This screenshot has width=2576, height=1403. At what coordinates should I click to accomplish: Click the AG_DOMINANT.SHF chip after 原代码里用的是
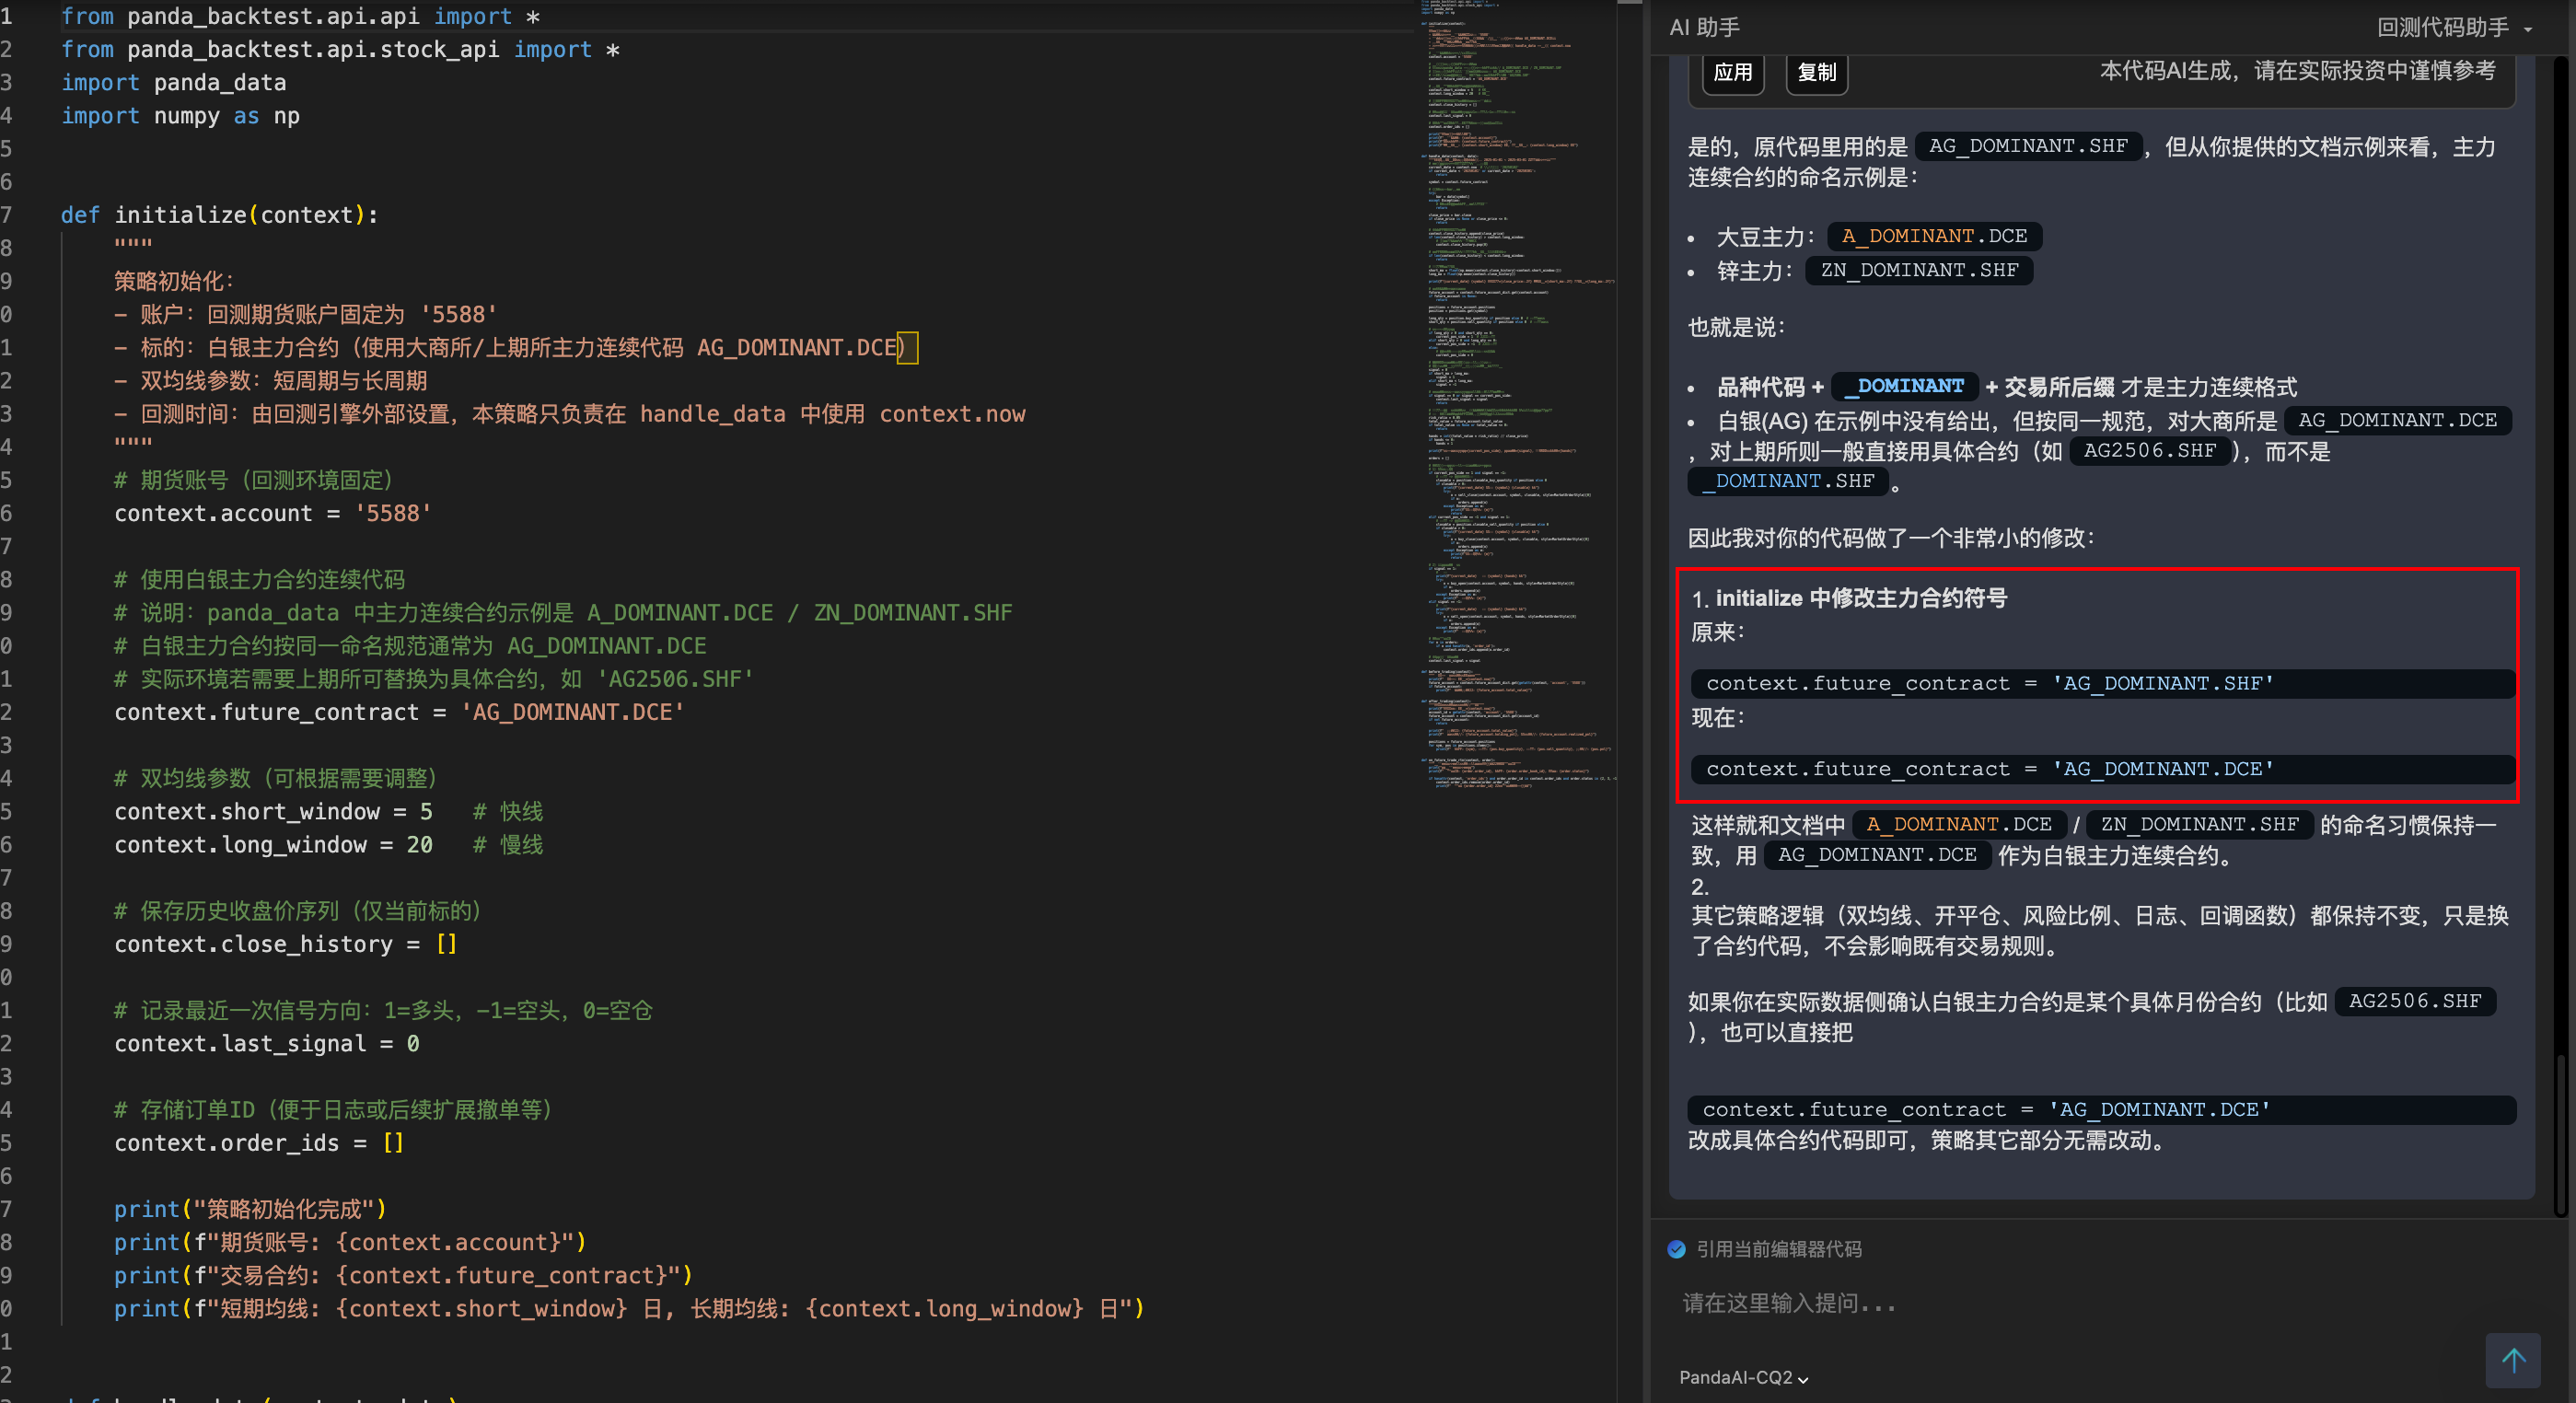coord(2028,146)
